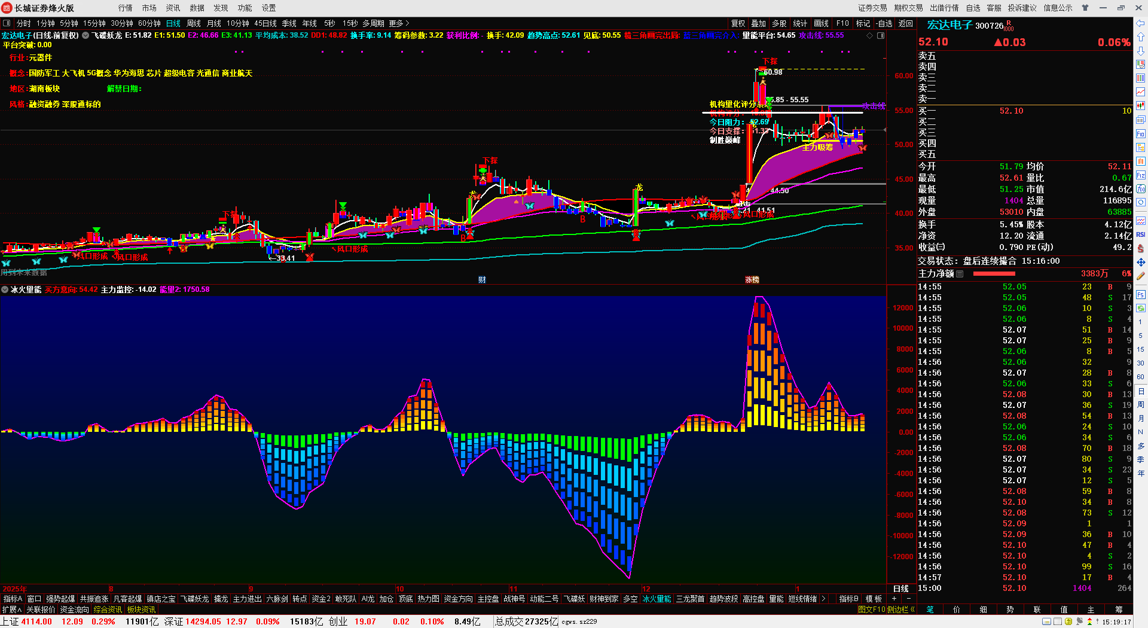Expand the 扩展 panel arrow
Image resolution: width=1148 pixels, height=628 pixels.
tap(11, 609)
